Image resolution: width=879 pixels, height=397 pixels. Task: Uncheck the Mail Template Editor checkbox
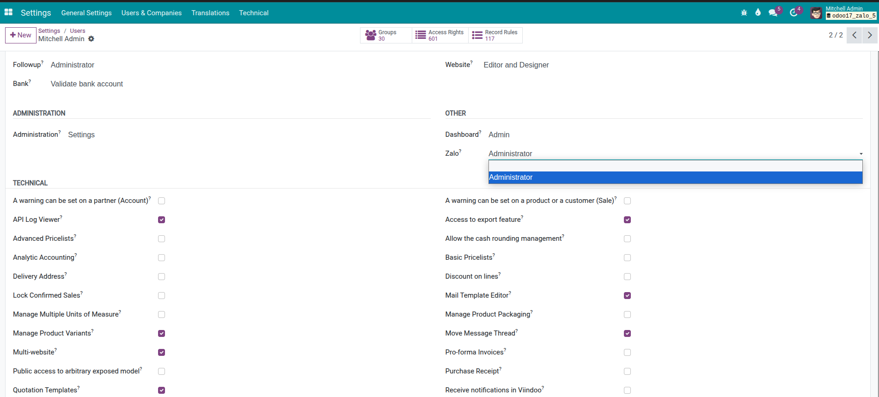(627, 295)
